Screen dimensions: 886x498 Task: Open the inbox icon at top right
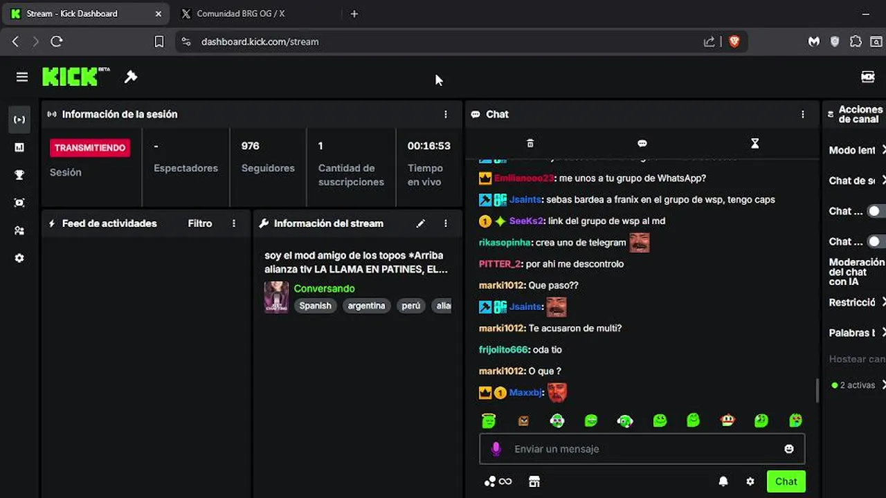click(867, 77)
